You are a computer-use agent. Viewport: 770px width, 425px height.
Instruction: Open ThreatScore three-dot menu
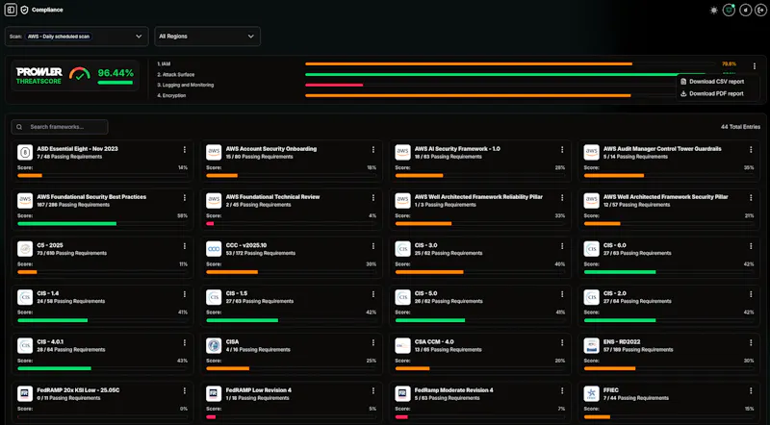point(755,65)
